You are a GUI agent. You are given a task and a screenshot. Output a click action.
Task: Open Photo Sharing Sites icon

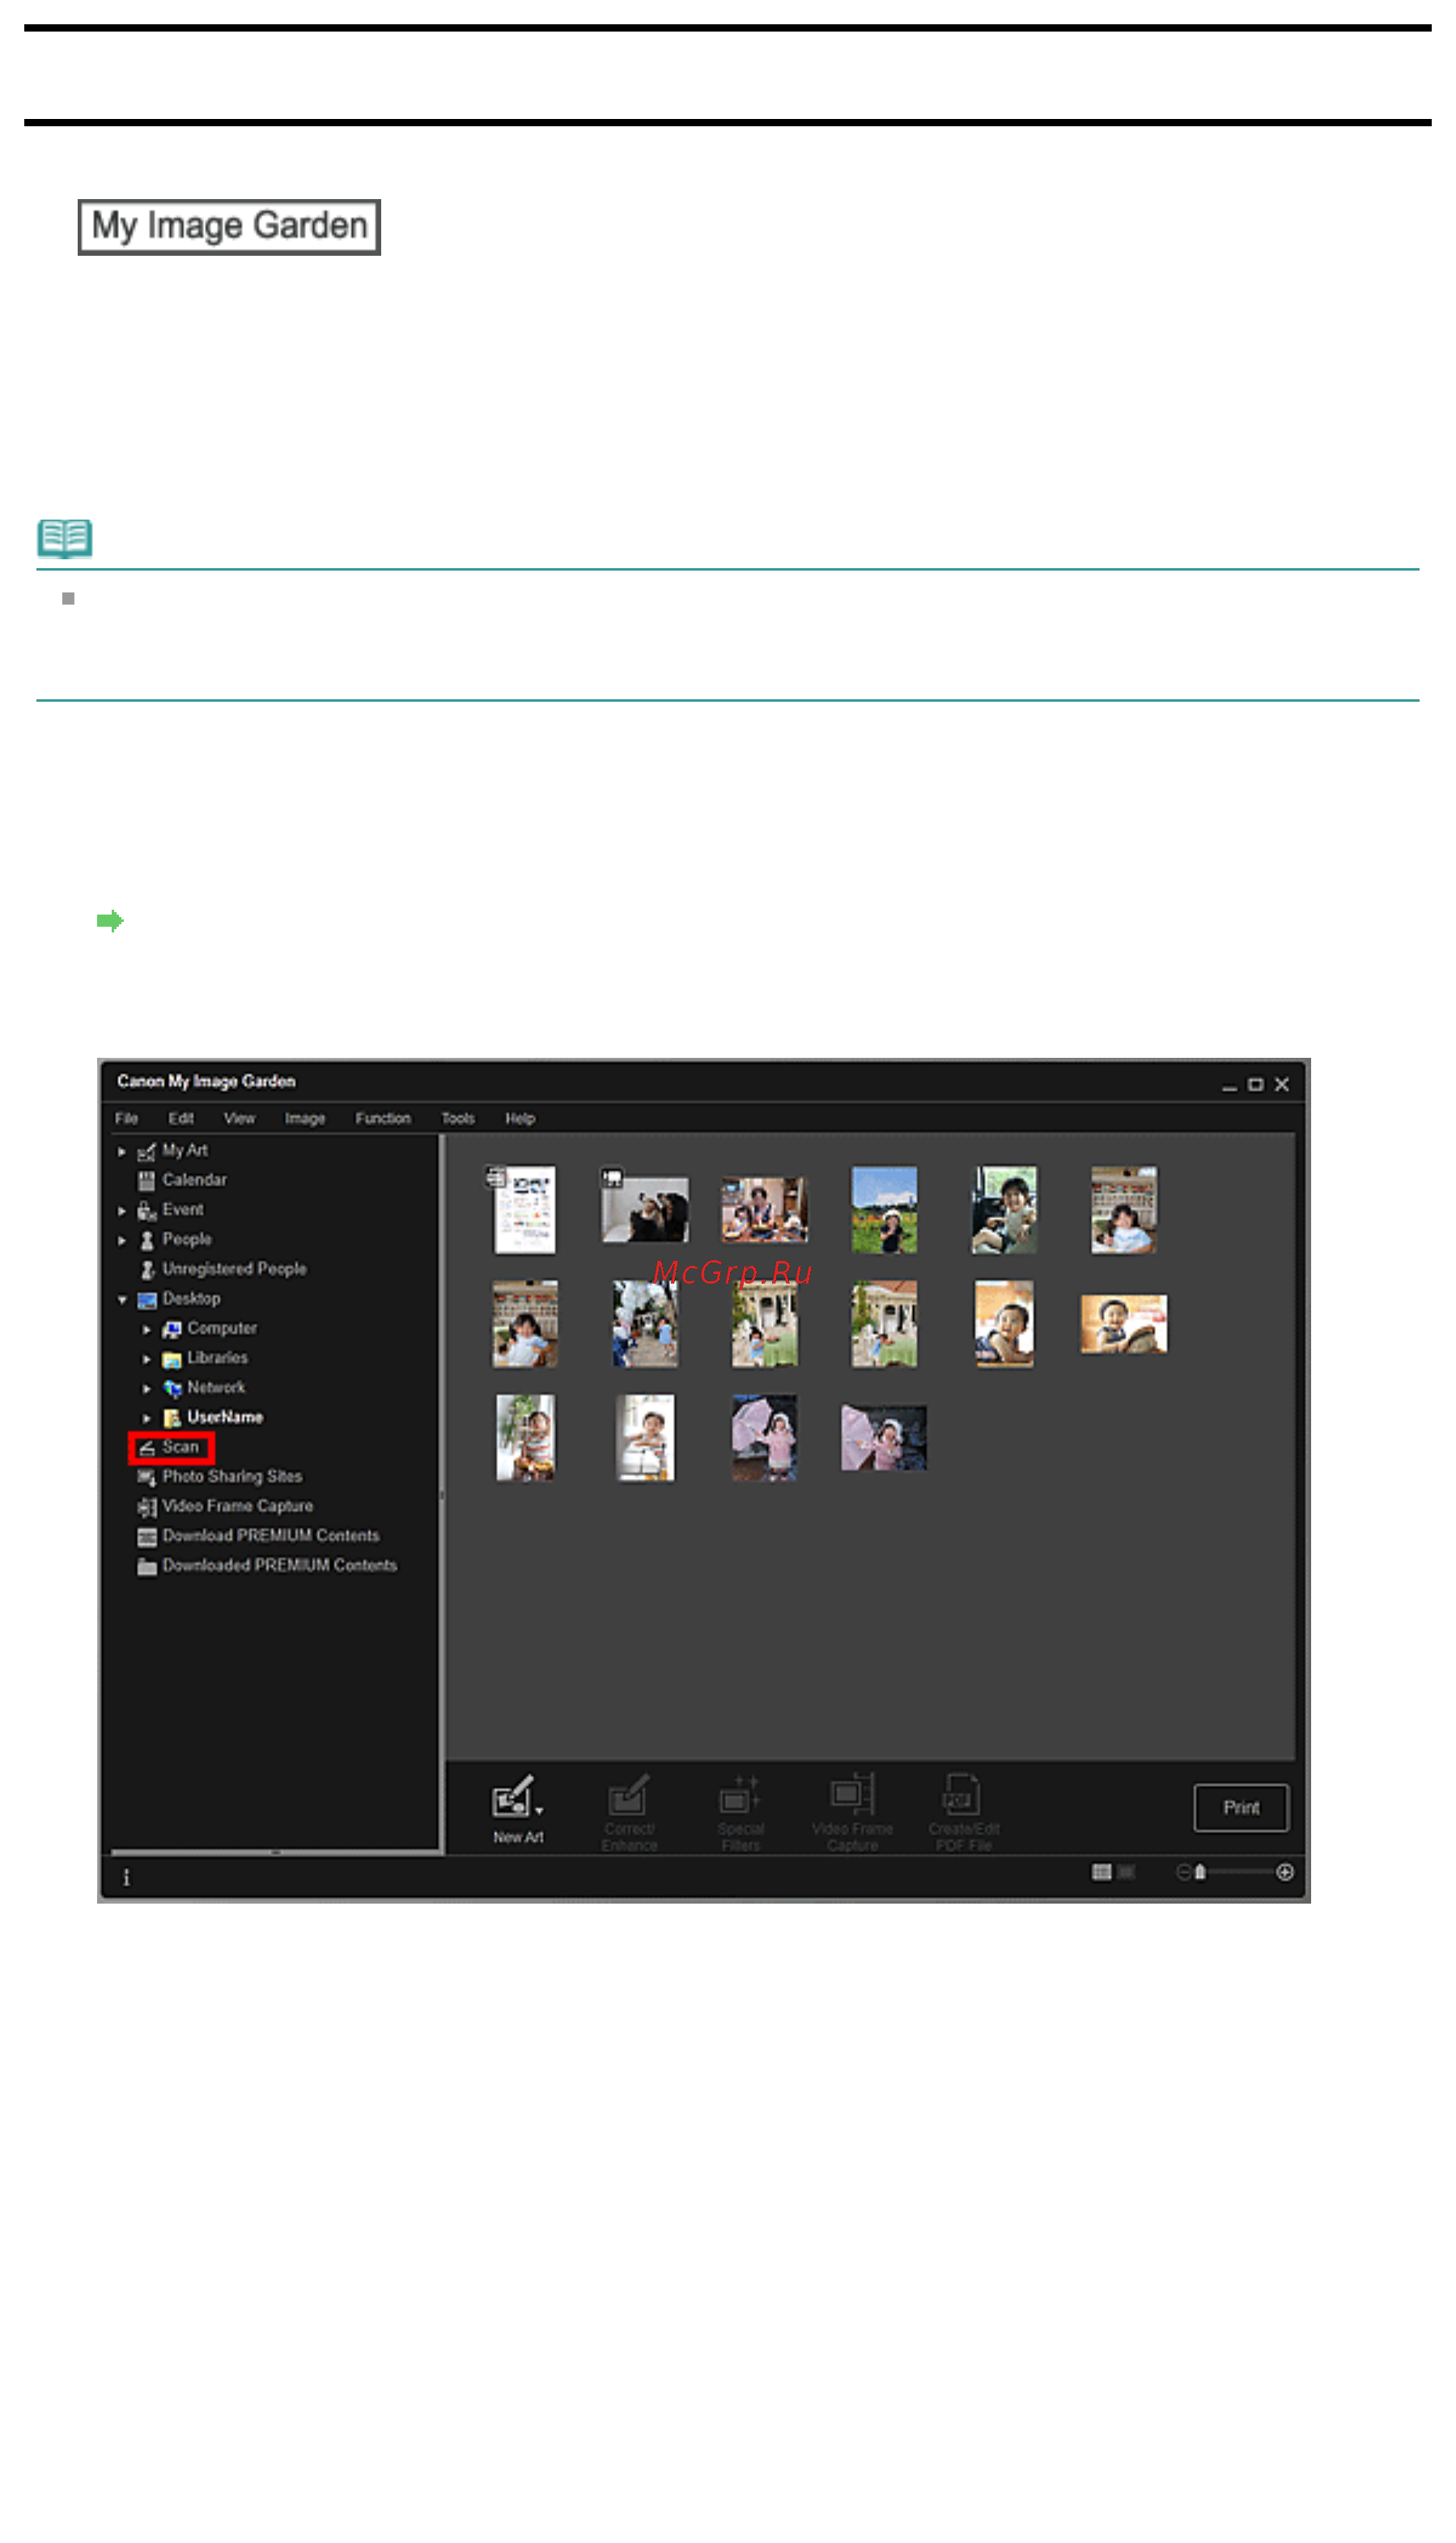click(x=147, y=1477)
